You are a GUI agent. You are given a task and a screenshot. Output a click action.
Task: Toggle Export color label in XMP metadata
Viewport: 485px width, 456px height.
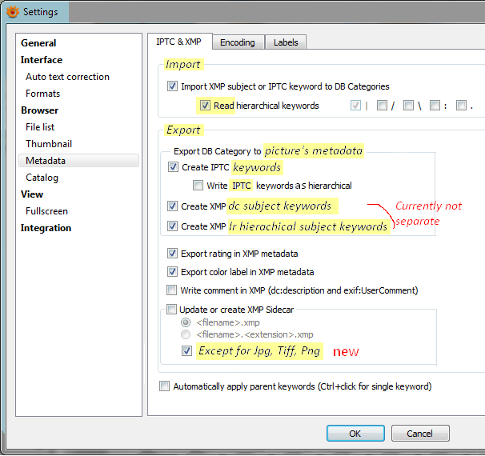pos(172,272)
